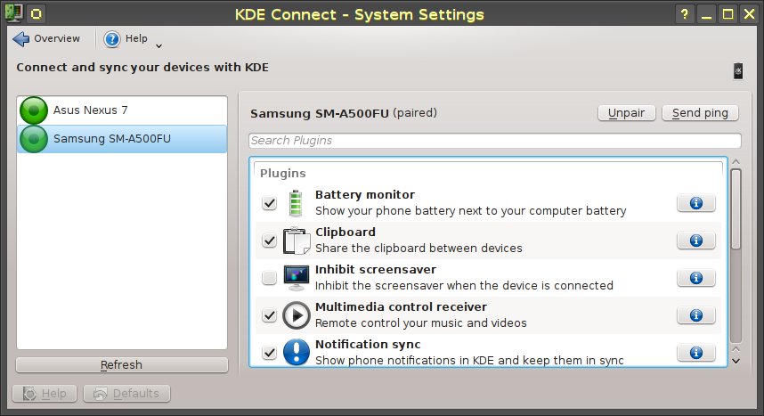Click the Multimedia control play icon
764x416 pixels.
click(297, 315)
